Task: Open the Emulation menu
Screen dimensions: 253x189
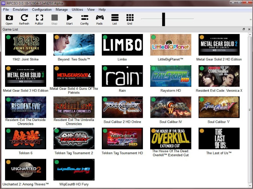Action: (x=20, y=10)
